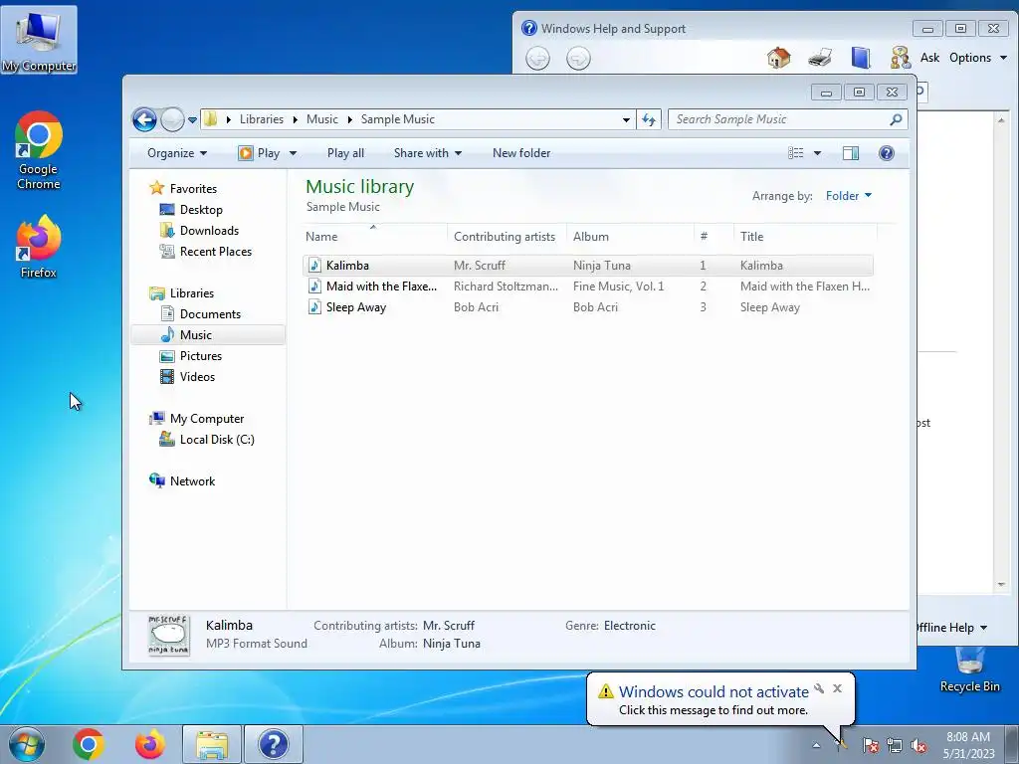
Task: Toggle the preview pane icon
Action: 850,153
